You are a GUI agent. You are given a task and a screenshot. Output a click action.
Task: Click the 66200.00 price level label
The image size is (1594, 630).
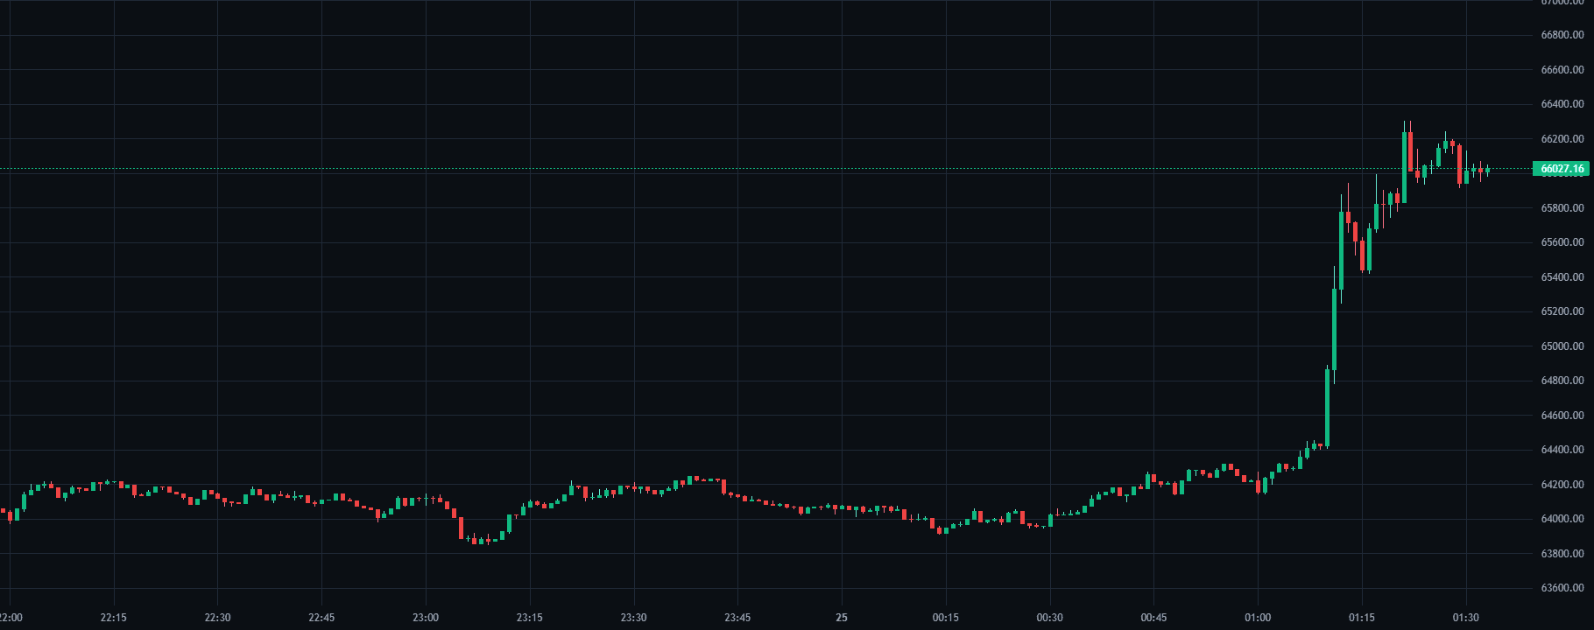click(x=1562, y=139)
